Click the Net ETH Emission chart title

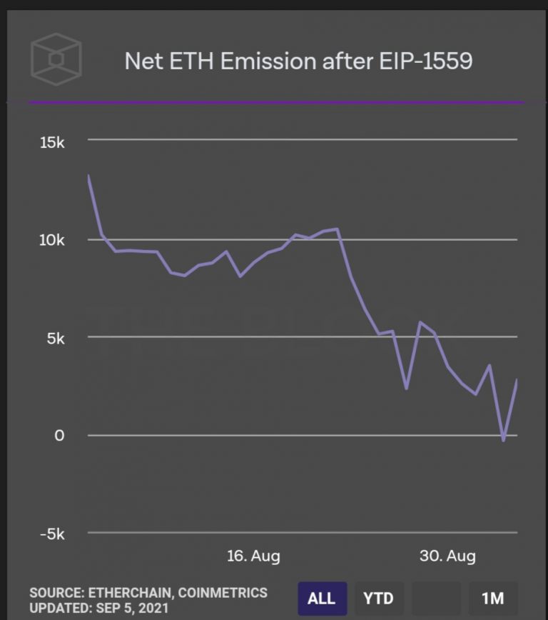coord(298,61)
